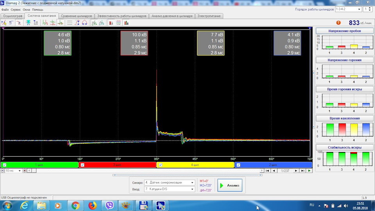Open the cylinder firing order 1-3-4-2 dropdown
375x211 pixels.
click(x=348, y=9)
